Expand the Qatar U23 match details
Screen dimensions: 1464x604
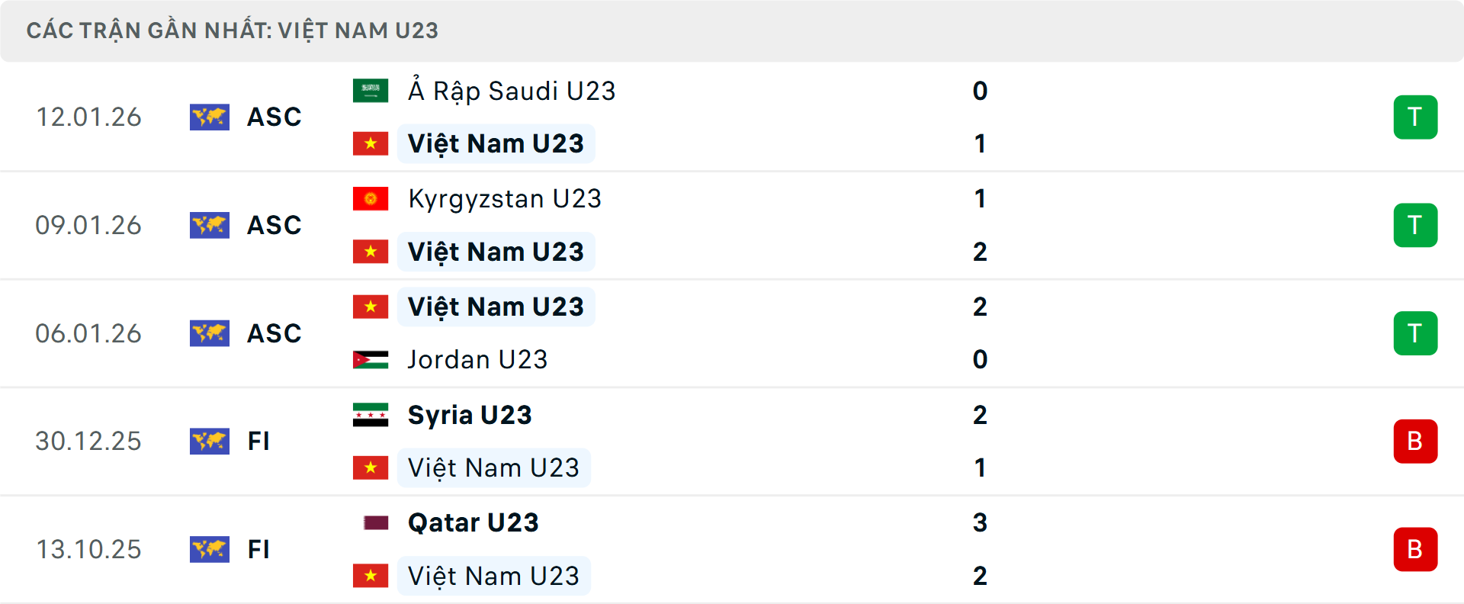click(732, 549)
